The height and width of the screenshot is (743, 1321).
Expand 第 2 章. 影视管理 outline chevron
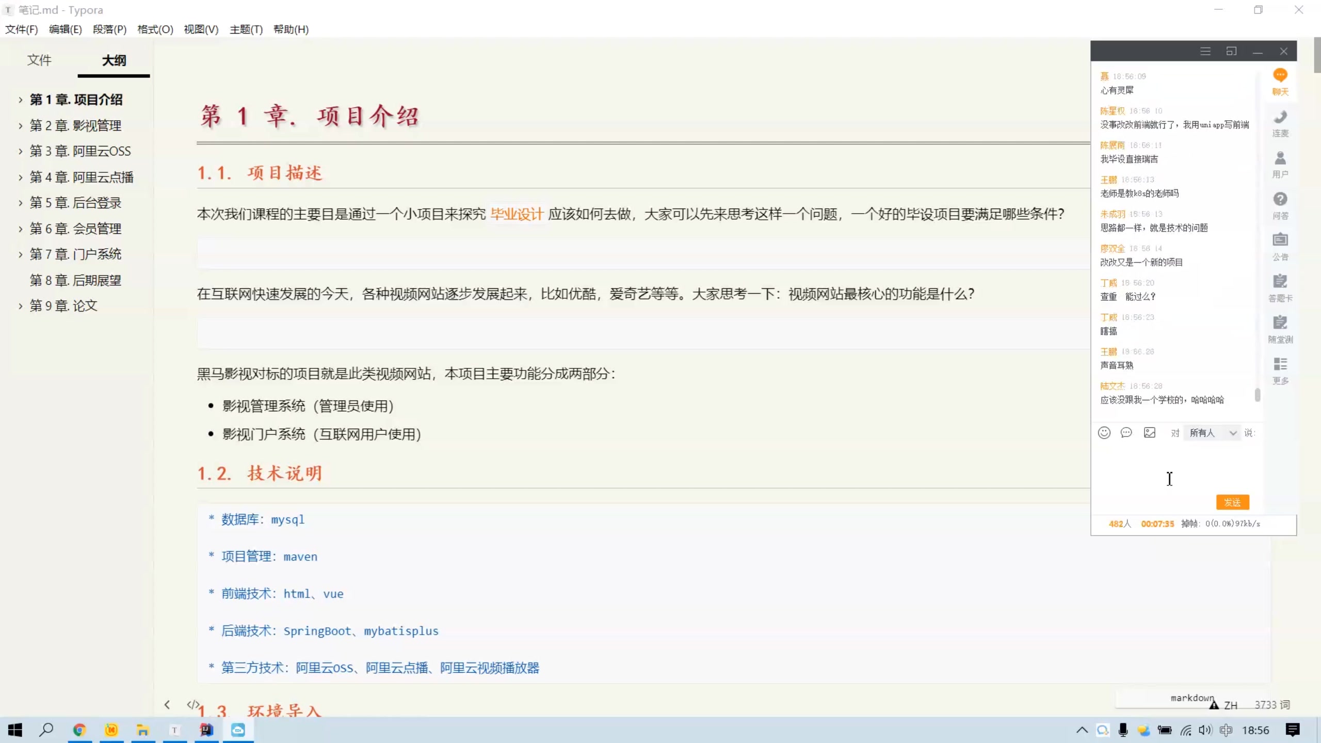click(21, 125)
